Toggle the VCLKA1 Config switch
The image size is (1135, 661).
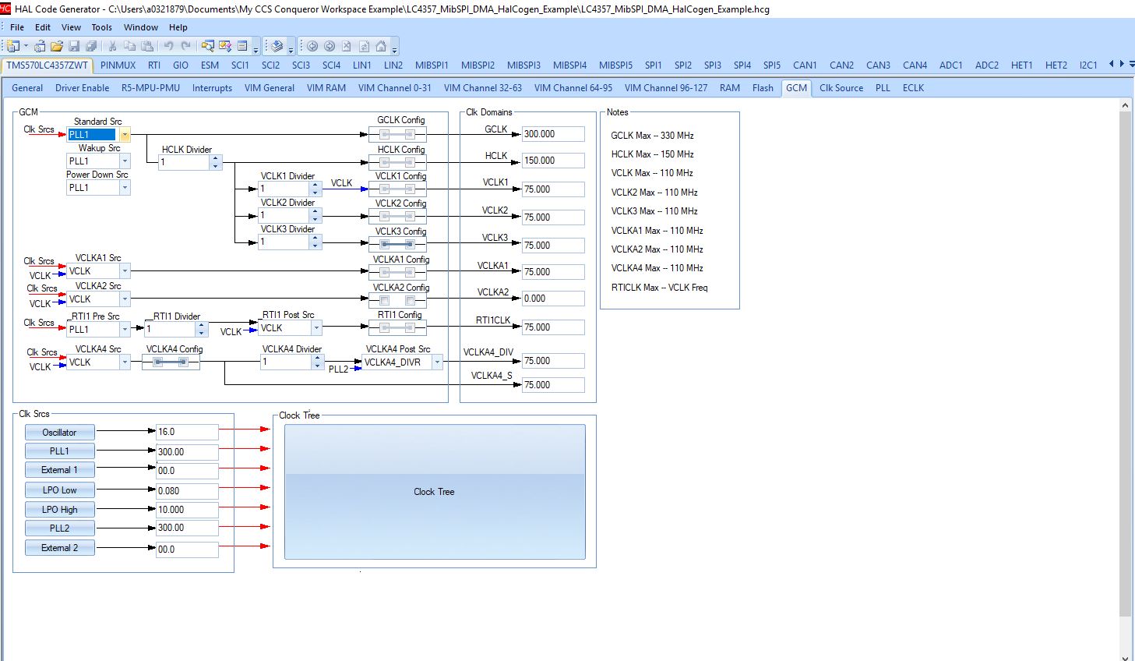point(397,271)
